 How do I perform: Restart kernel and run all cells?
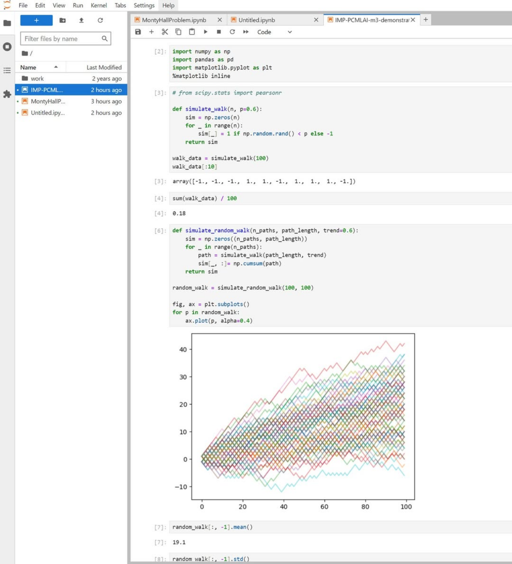(x=246, y=32)
